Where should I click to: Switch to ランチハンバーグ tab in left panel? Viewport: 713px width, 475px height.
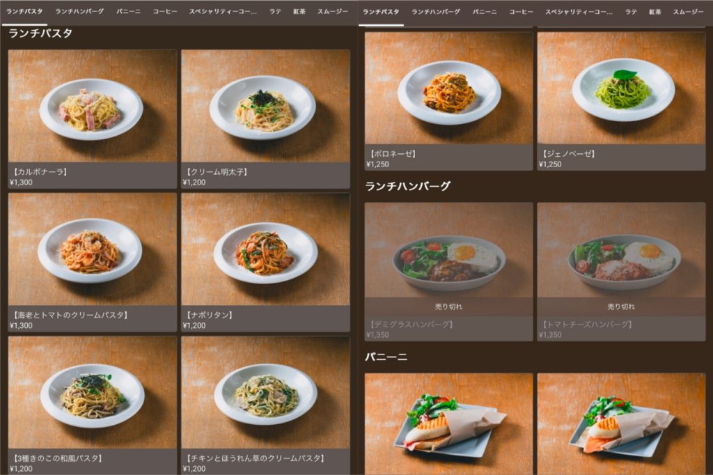(79, 11)
